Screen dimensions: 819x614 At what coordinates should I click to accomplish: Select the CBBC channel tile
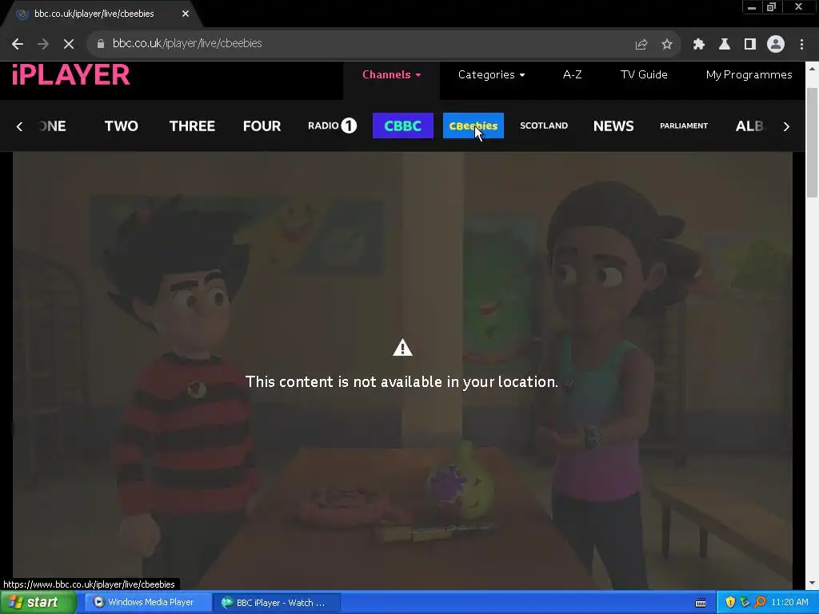[x=403, y=126]
